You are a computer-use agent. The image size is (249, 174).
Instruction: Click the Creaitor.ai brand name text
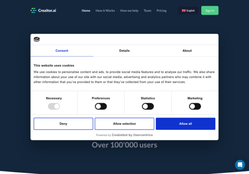point(47,11)
